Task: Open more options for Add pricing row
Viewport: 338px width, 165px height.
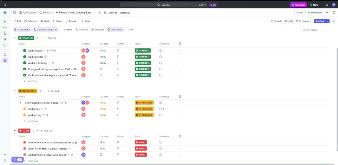Action: [180, 115]
